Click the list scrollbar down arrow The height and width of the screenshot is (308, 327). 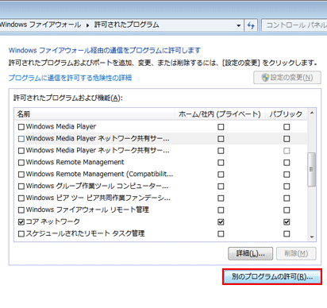[x=312, y=237]
